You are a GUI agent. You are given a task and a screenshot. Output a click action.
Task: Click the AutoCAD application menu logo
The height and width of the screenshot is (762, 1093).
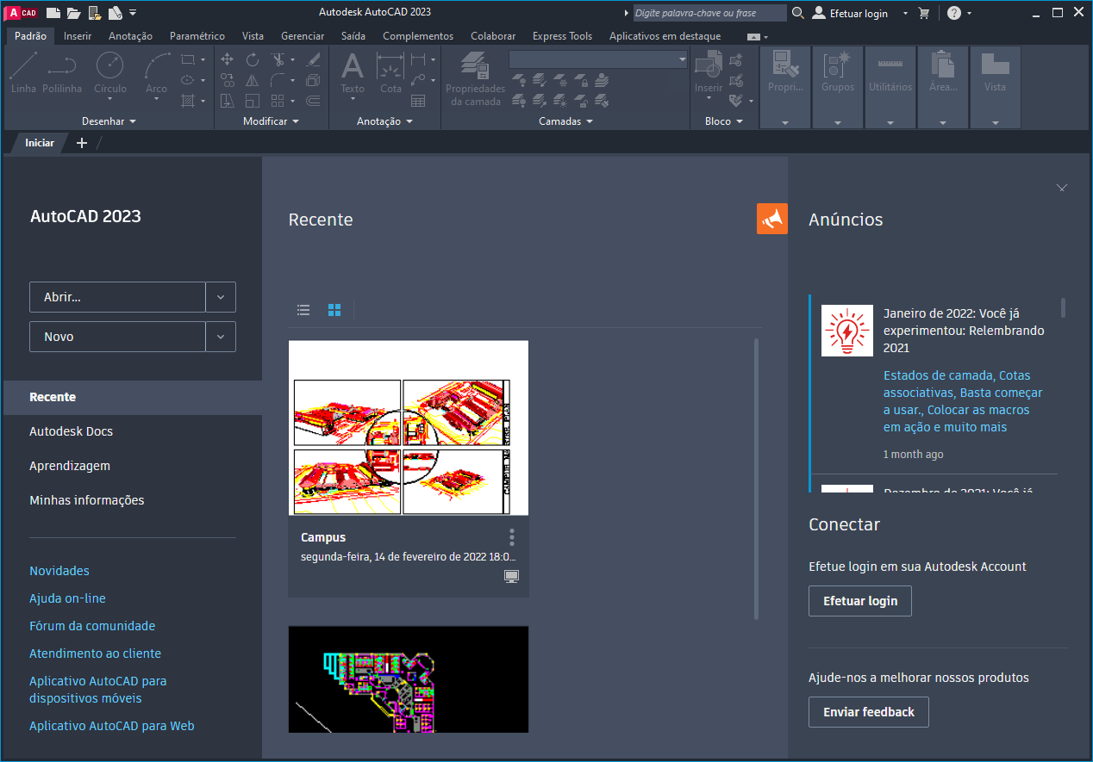(22, 13)
